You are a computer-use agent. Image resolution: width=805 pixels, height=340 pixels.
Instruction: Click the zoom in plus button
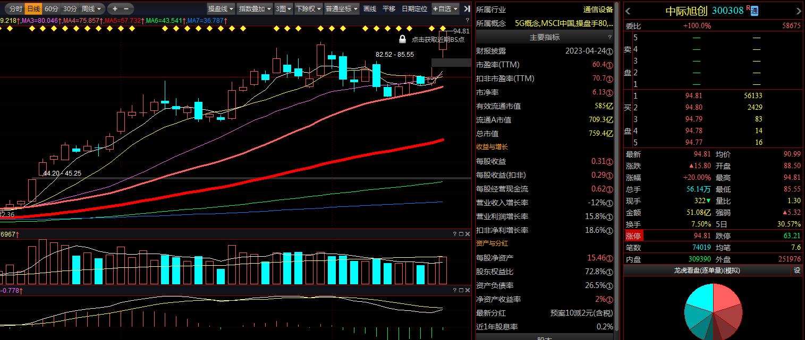tap(115, 8)
